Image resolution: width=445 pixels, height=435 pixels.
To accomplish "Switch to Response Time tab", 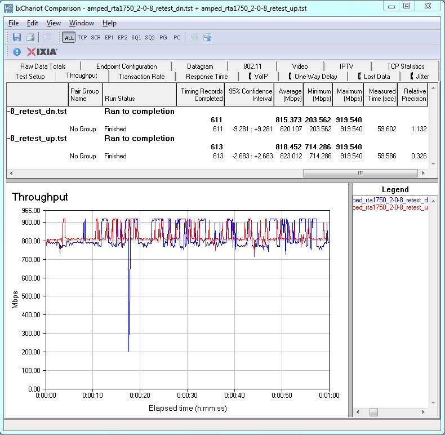I will pyautogui.click(x=207, y=77).
